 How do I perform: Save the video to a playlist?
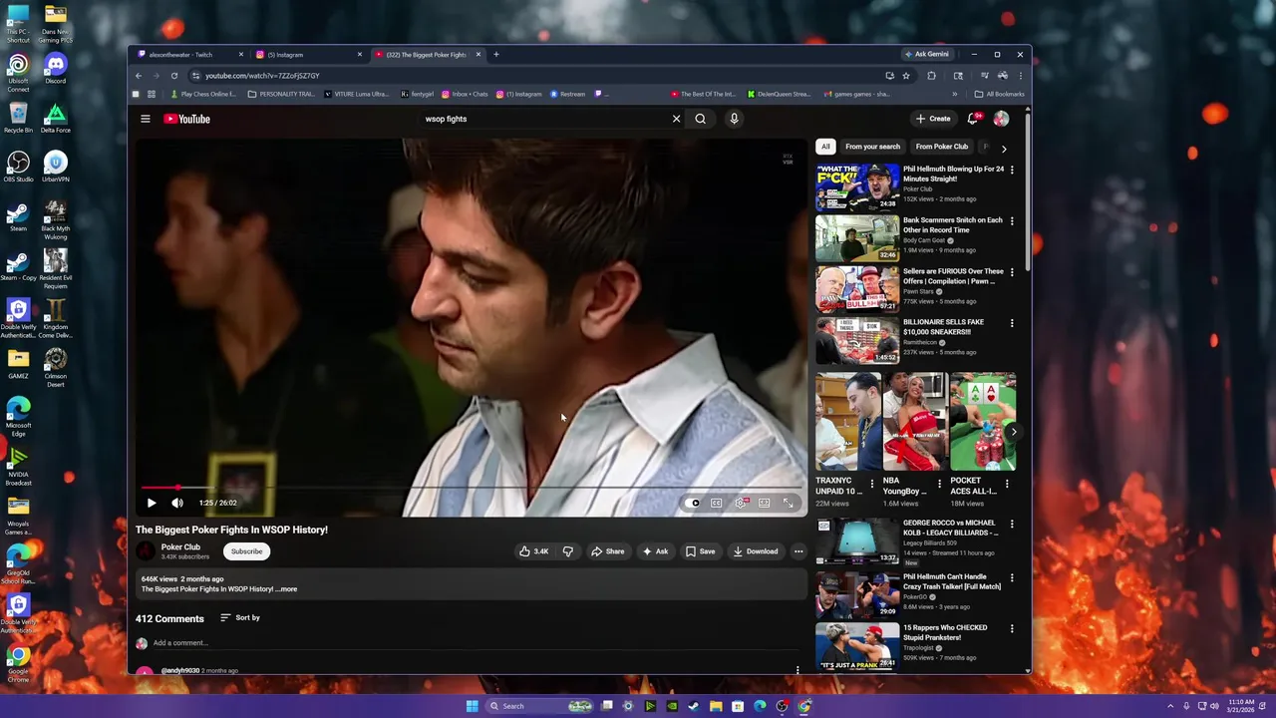coord(701,551)
